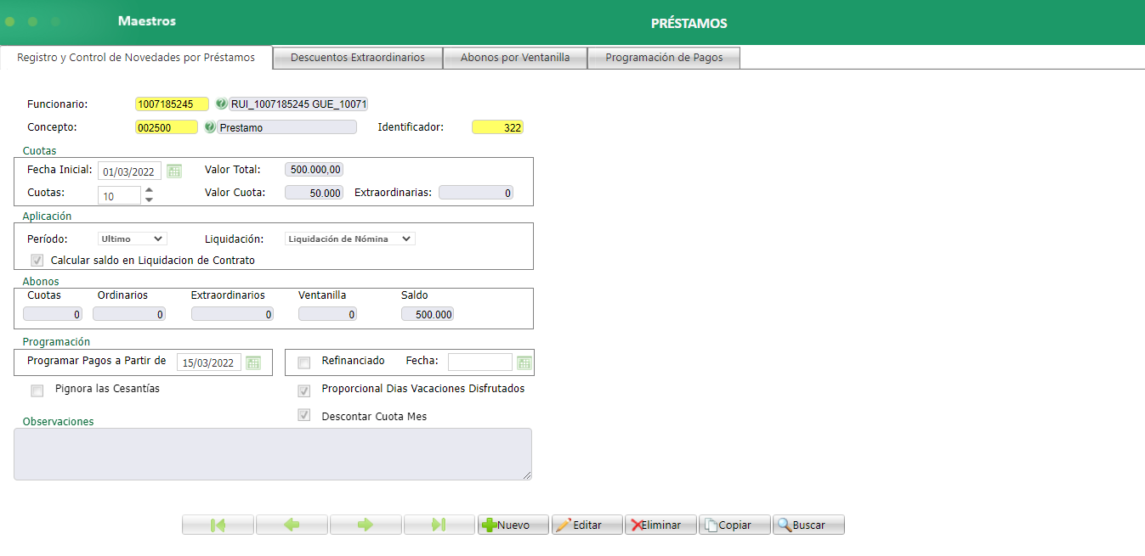Go to previous record arrow button

292,525
